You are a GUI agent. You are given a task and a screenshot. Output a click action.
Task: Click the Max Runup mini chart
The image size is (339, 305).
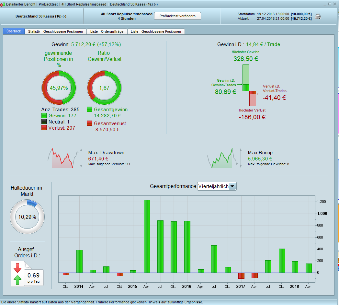(224, 158)
